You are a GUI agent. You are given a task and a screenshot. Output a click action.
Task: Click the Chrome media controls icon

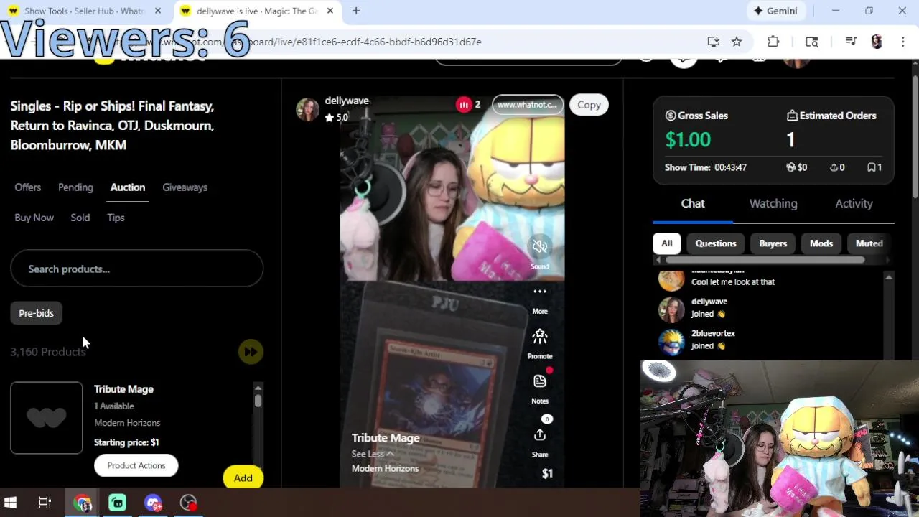pos(851,42)
